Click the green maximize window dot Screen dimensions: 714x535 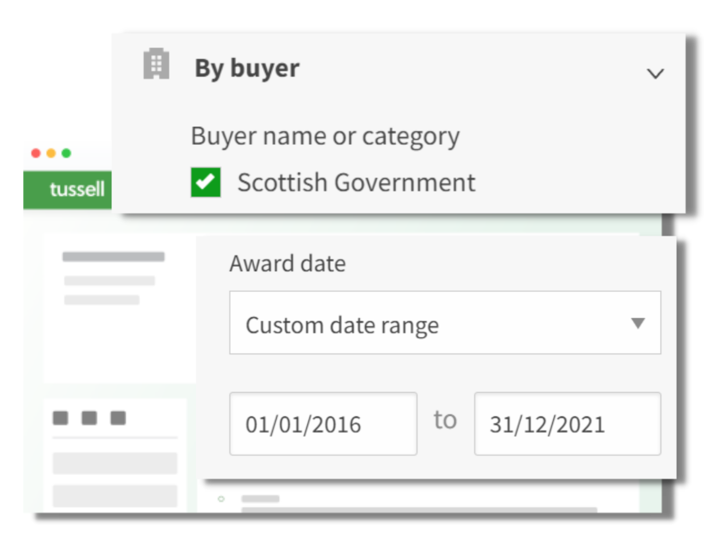(66, 153)
